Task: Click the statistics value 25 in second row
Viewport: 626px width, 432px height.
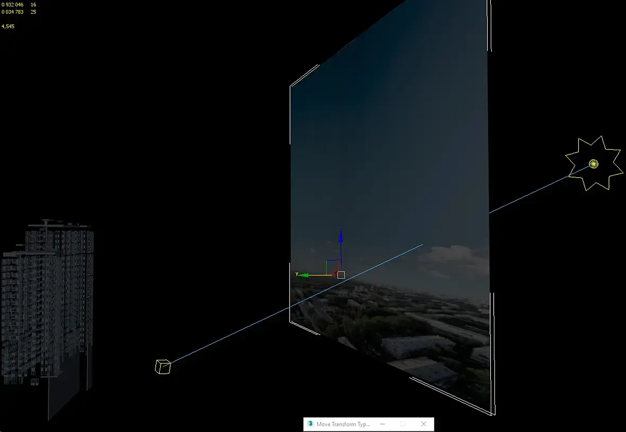Action: [33, 12]
